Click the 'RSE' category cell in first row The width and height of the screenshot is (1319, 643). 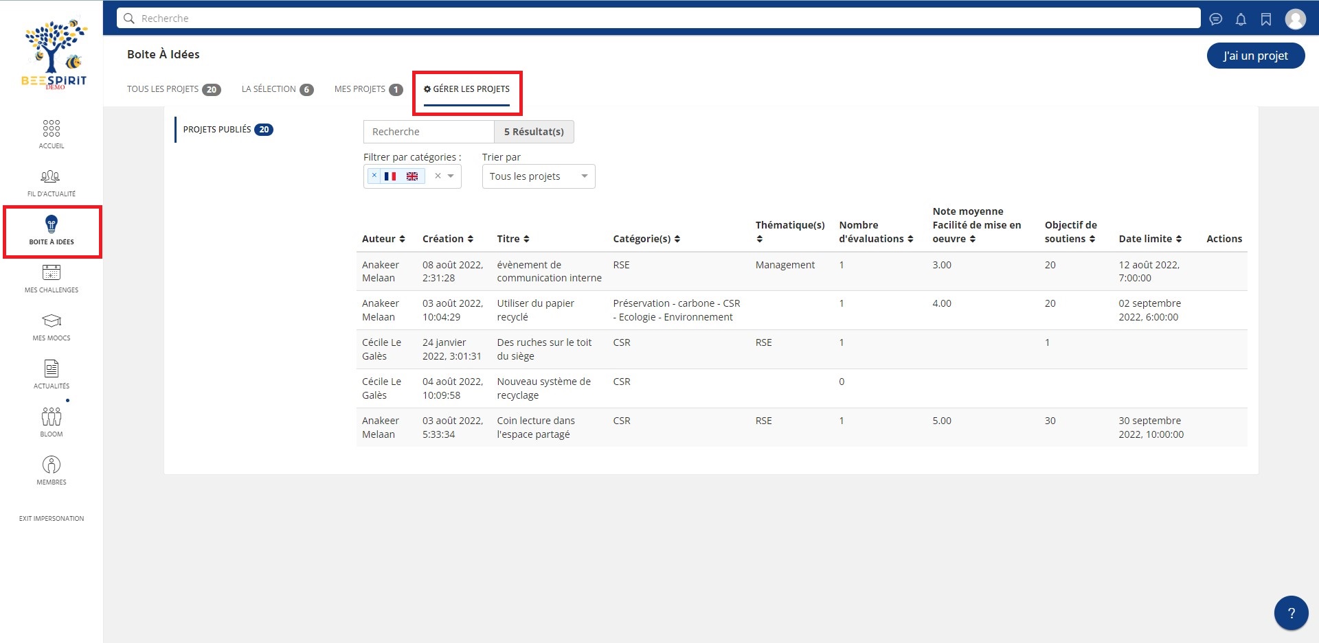point(622,265)
